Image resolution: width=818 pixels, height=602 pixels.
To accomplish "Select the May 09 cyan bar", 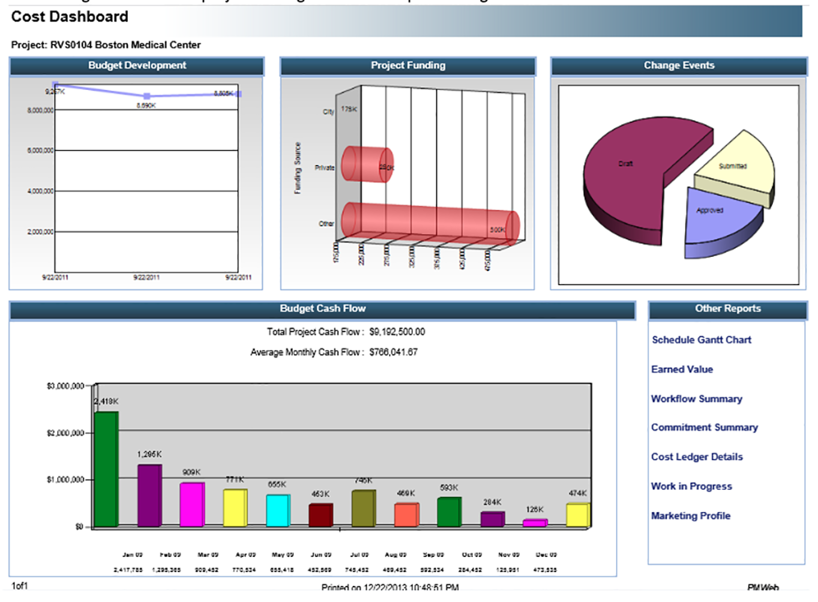I will coord(278,510).
